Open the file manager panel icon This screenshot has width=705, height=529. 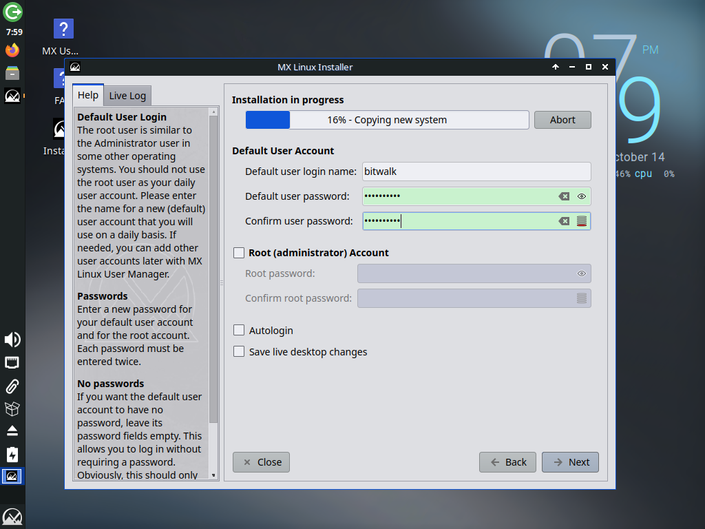12,73
